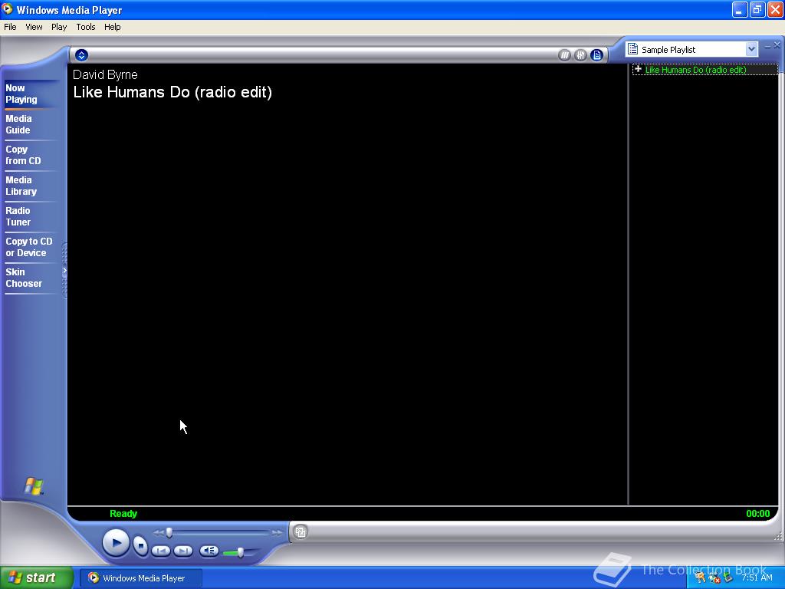Image resolution: width=785 pixels, height=589 pixels.
Task: Click the plus icon beside playlist track
Action: click(638, 69)
